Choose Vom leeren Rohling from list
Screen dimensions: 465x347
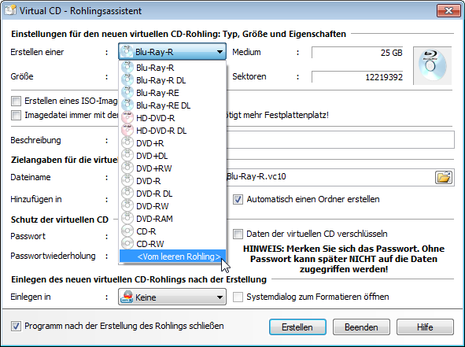(x=172, y=257)
